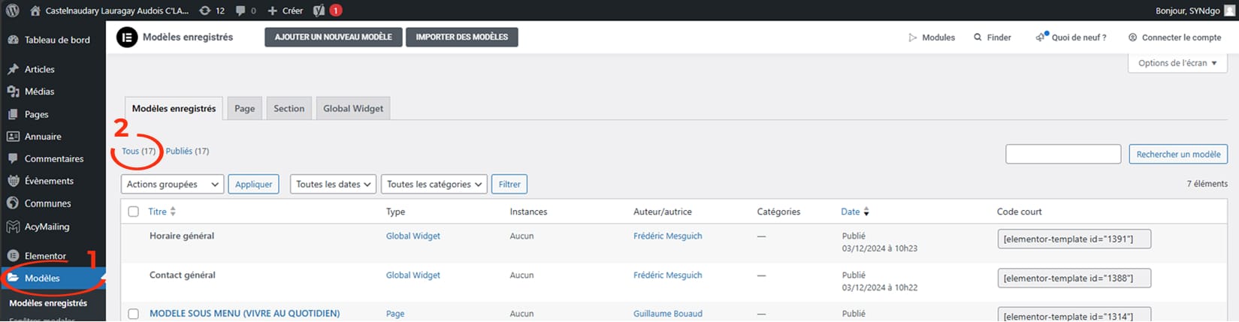This screenshot has width=1239, height=322.
Task: Click Rechercher un modèle button
Action: pos(1178,154)
